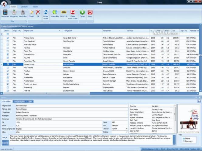Click the Türkçe synopsis language button
202x151 pixels.
point(5,137)
